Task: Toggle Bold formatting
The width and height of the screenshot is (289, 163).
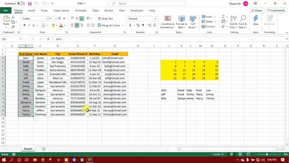Action: (24, 25)
